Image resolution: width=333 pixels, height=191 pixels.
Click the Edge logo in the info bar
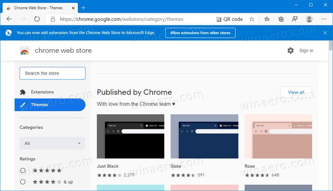coord(8,33)
